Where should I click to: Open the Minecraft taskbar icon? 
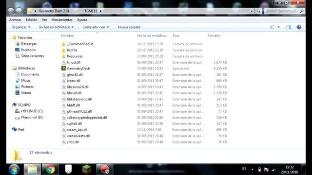pos(87,170)
